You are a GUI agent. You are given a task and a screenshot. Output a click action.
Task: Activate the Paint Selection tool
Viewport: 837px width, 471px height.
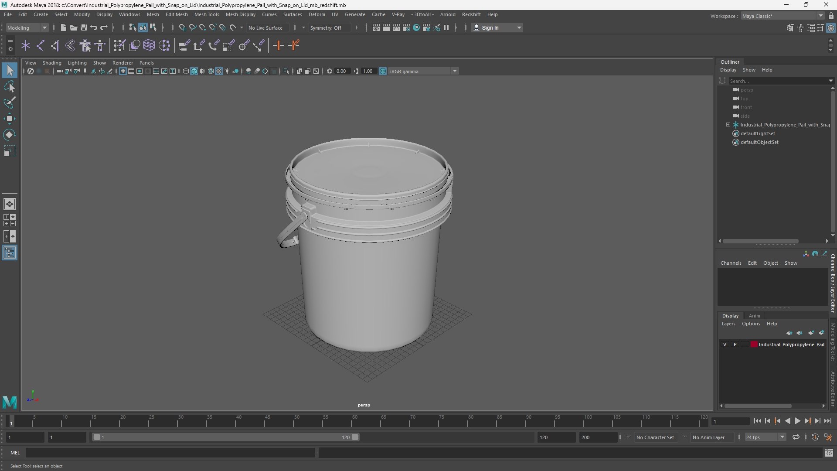point(10,103)
